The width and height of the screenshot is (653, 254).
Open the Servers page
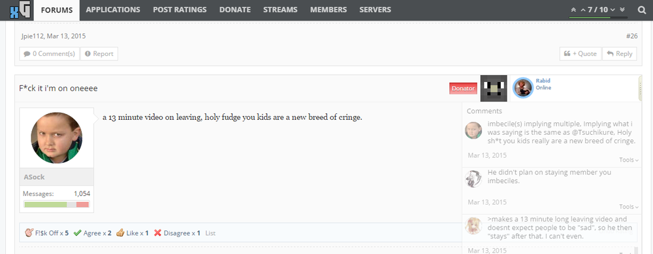pyautogui.click(x=375, y=10)
